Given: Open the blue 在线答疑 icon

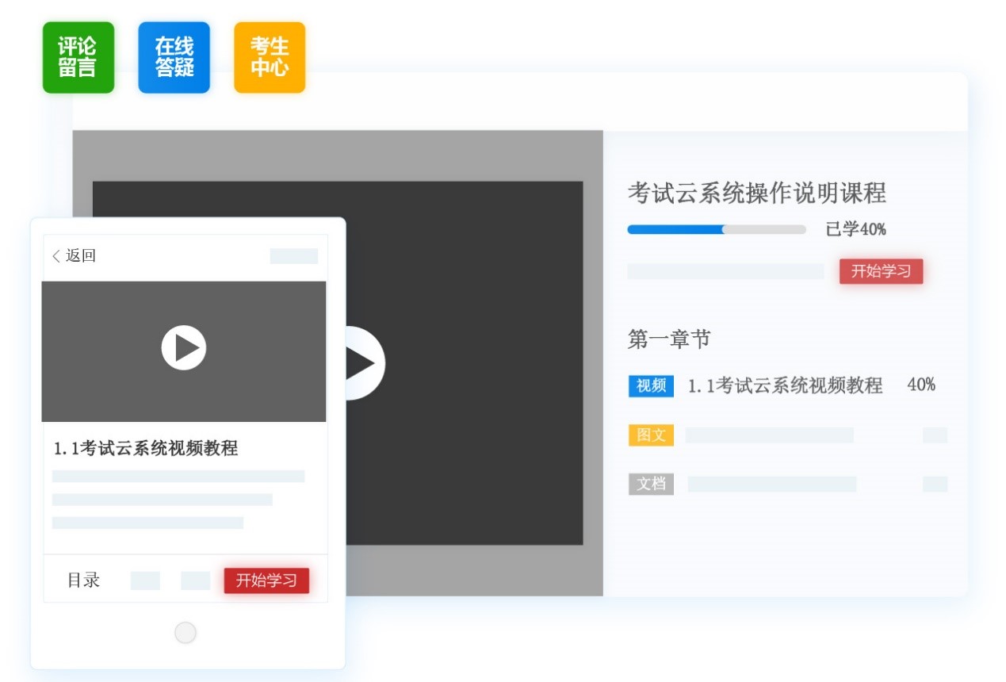Looking at the screenshot, I should pyautogui.click(x=174, y=58).
